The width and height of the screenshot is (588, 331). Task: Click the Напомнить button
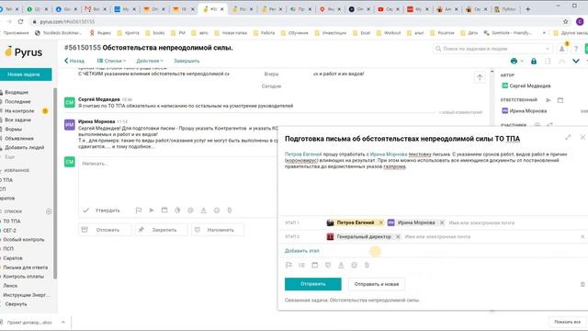218,230
